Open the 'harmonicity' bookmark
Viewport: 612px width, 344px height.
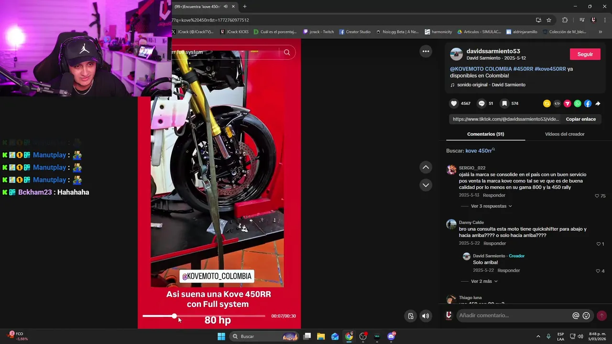tap(438, 32)
